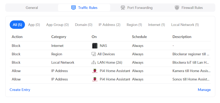This screenshot has height=103, width=220.
Task: Click the NAS device icon
Action: tap(95, 46)
